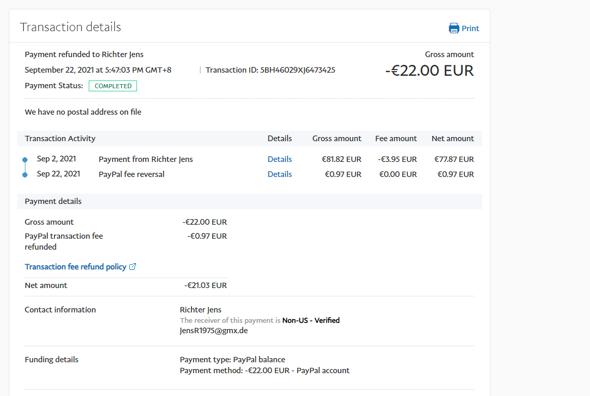590x396 pixels.
Task: Open the Transaction fee refund policy link
Action: (x=76, y=267)
